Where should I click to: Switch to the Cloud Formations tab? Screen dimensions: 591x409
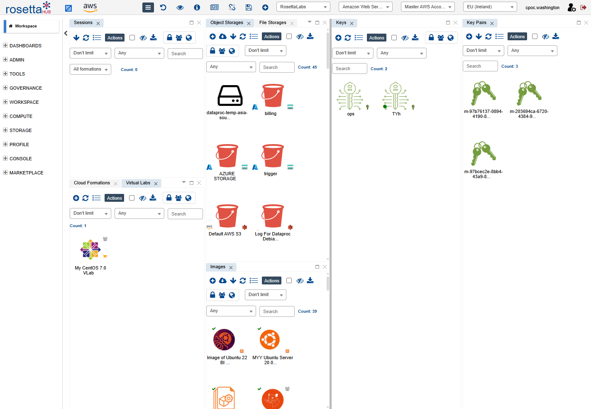tap(92, 183)
